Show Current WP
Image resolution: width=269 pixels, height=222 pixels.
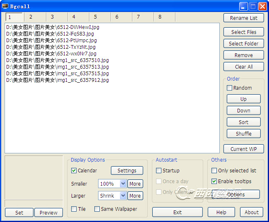tap(244, 149)
